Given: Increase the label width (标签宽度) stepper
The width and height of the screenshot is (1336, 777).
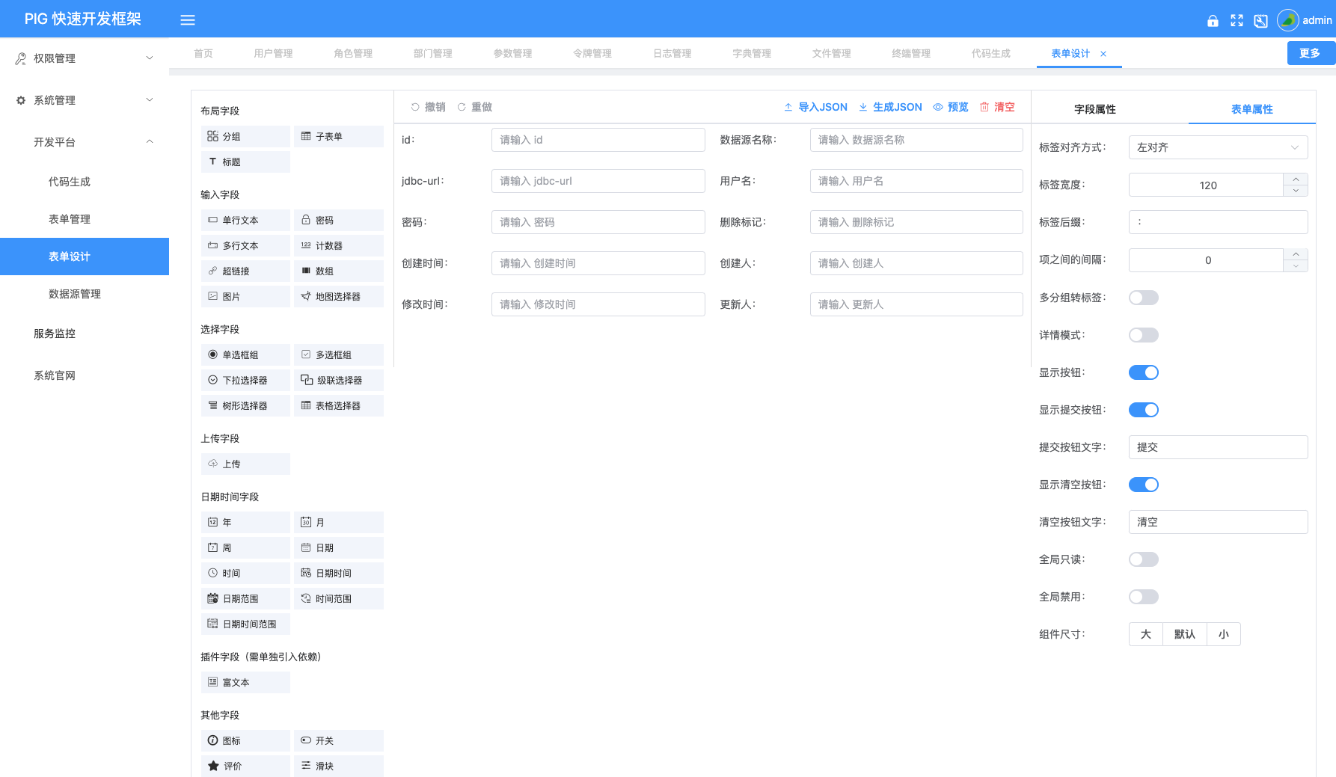Looking at the screenshot, I should 1296,179.
